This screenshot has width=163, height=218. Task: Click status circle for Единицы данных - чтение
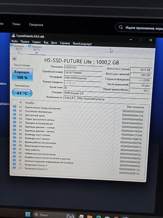click(15, 126)
